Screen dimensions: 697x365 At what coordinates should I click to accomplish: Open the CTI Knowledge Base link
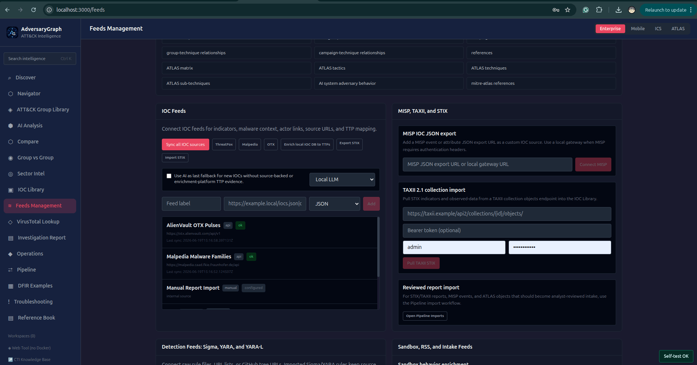coord(29,360)
